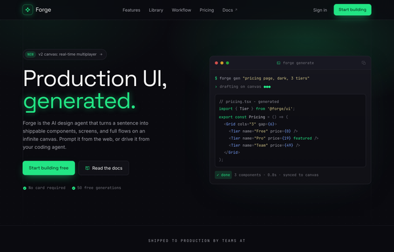The height and width of the screenshot is (252, 394).
Task: Click the Forge description paragraph
Action: click(86, 135)
